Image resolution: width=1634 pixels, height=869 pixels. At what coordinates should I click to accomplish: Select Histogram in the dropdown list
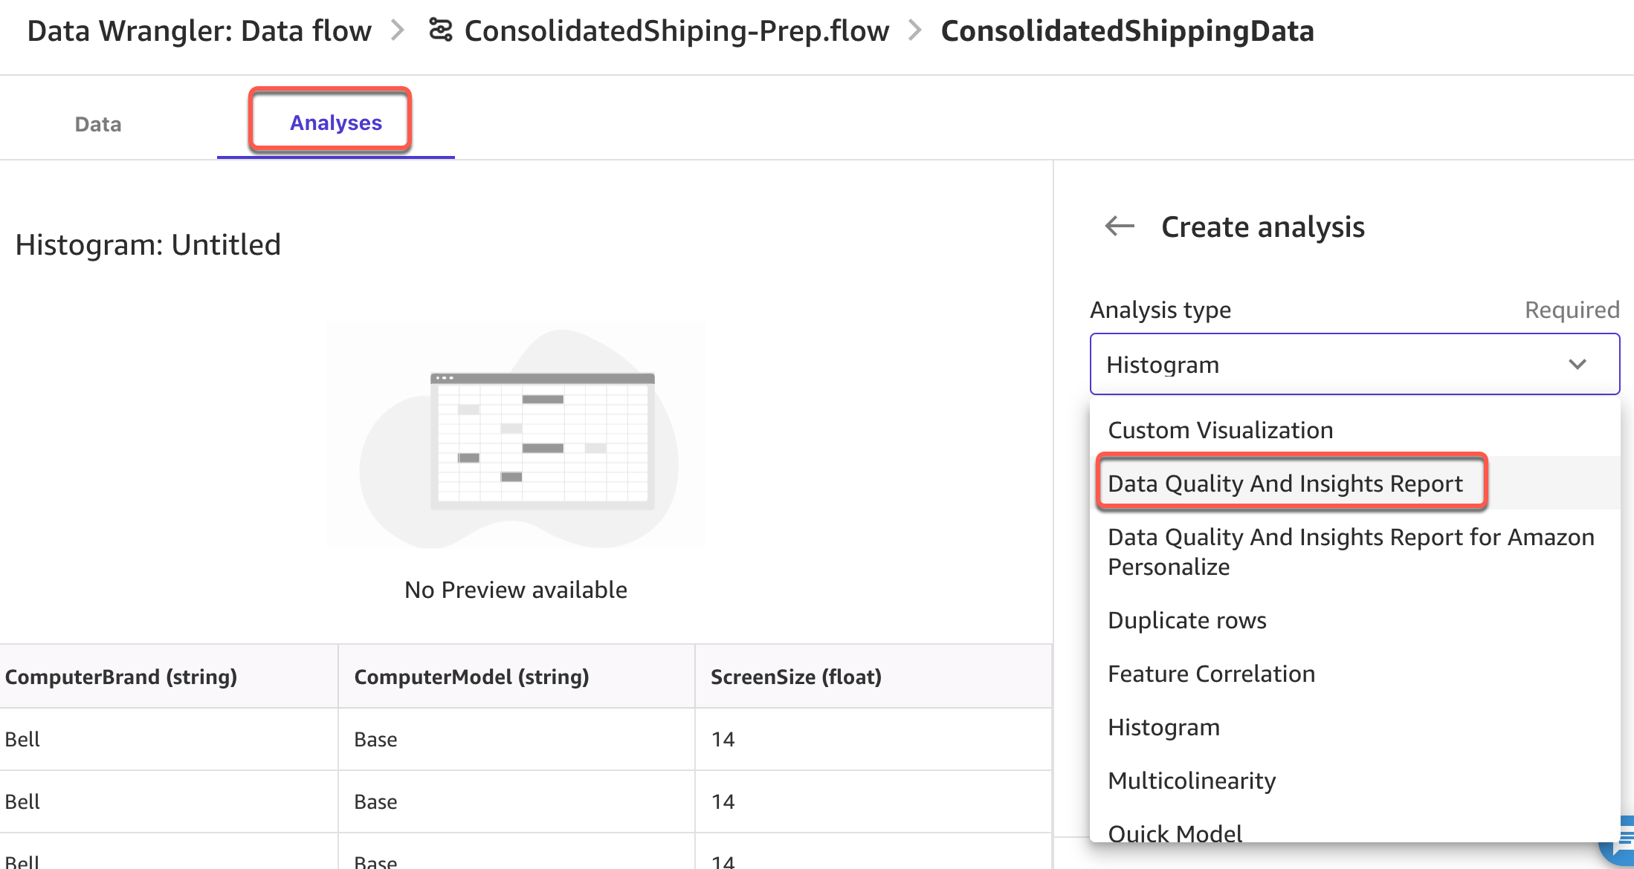pos(1163,727)
